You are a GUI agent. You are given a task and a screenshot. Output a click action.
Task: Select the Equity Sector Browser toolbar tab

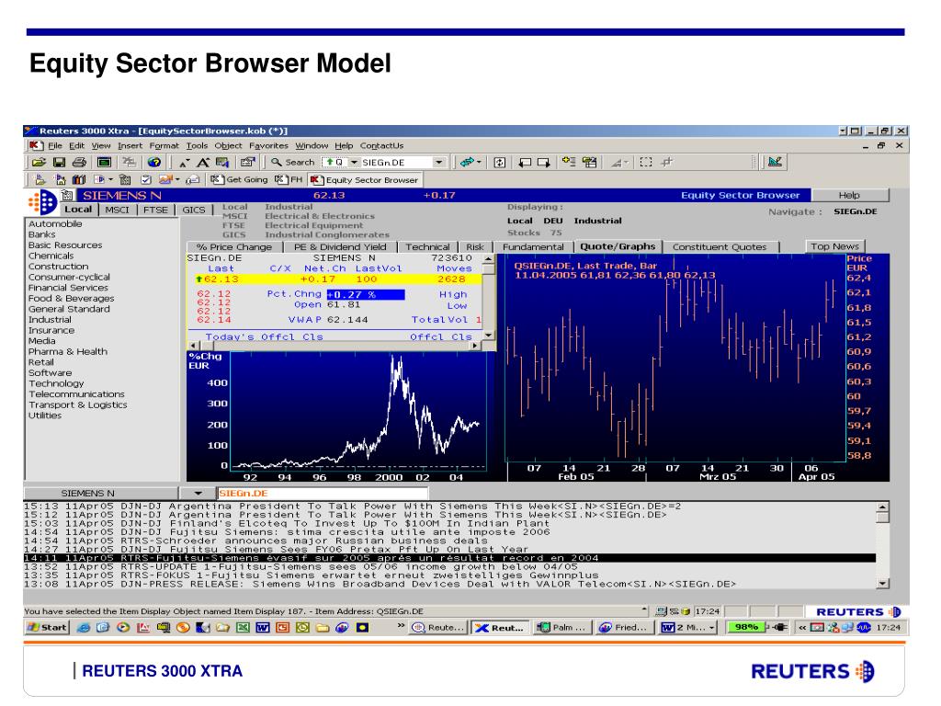click(x=365, y=179)
